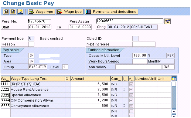Toggle checkbox in first empty wage row
Viewport: 191px width, 118px height.
click(131, 111)
